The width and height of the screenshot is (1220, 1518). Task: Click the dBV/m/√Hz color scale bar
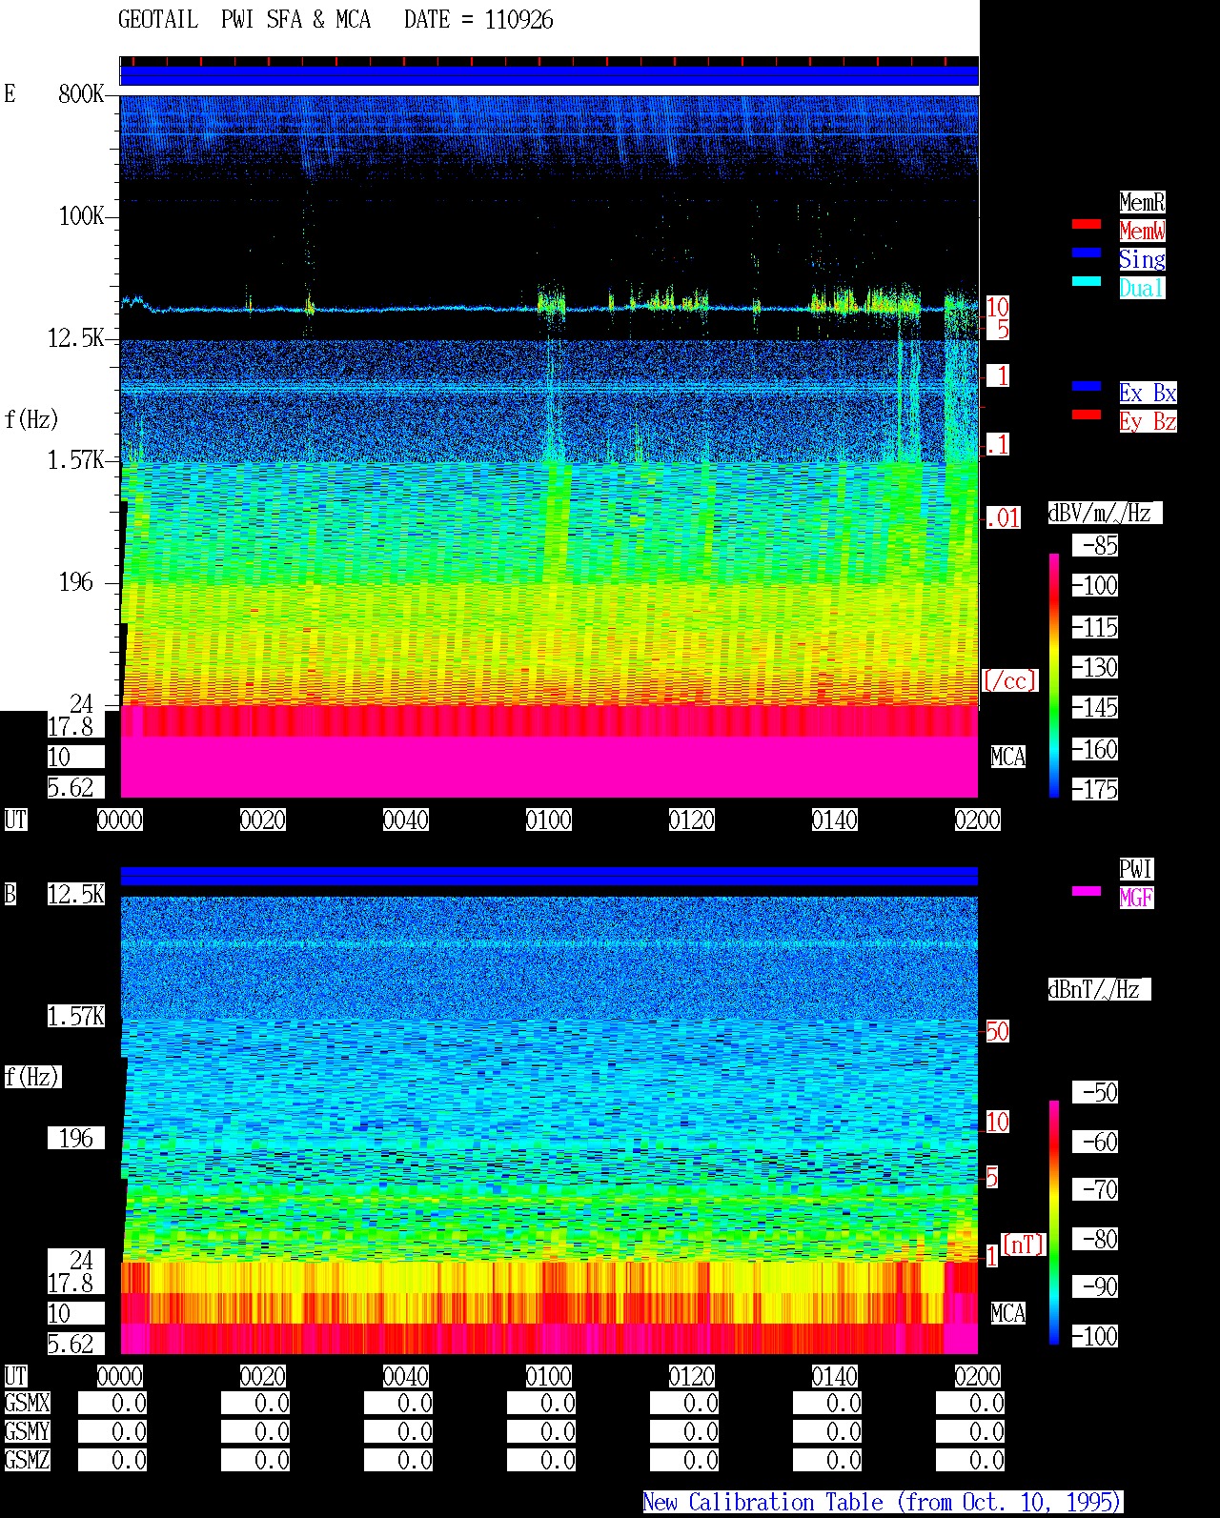click(x=1054, y=675)
